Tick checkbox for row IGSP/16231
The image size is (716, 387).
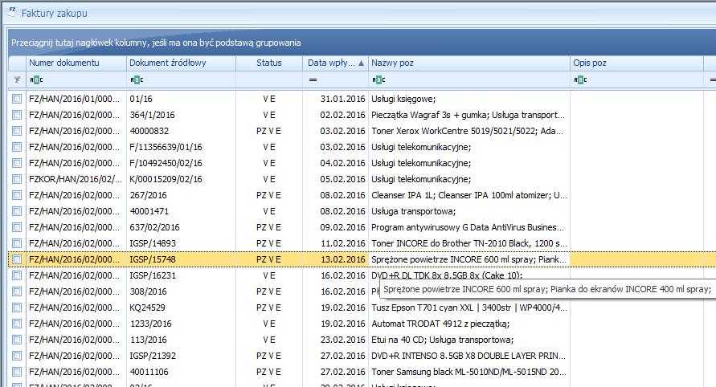tap(17, 275)
